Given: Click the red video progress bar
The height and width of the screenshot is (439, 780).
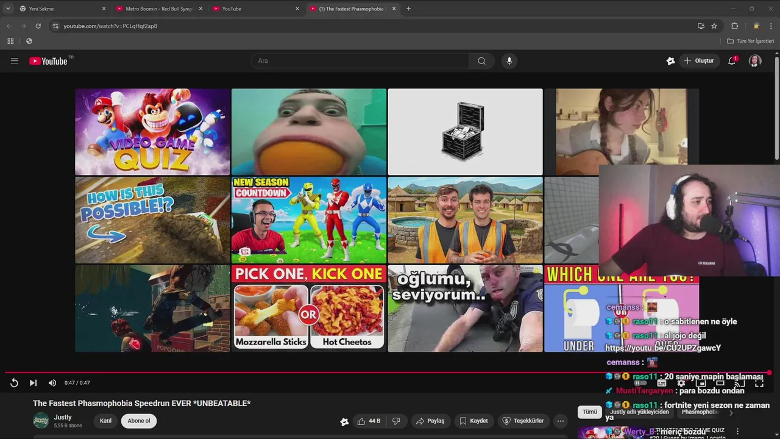Looking at the screenshot, I should pos(388,373).
